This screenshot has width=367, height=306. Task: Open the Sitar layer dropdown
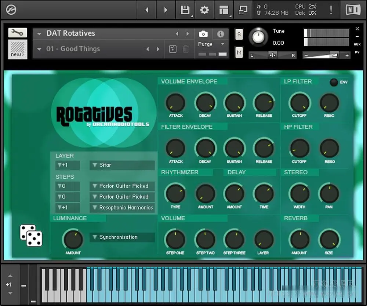pyautogui.click(x=122, y=165)
